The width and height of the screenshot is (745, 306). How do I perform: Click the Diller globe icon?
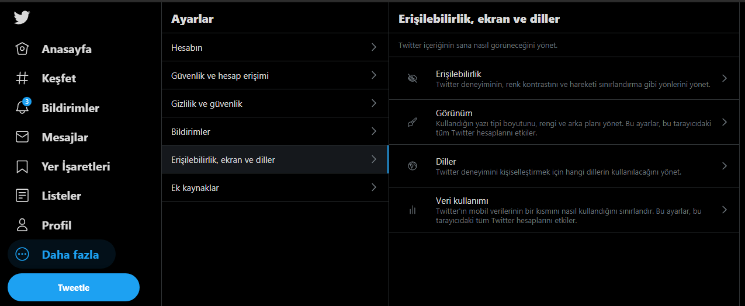click(x=413, y=166)
